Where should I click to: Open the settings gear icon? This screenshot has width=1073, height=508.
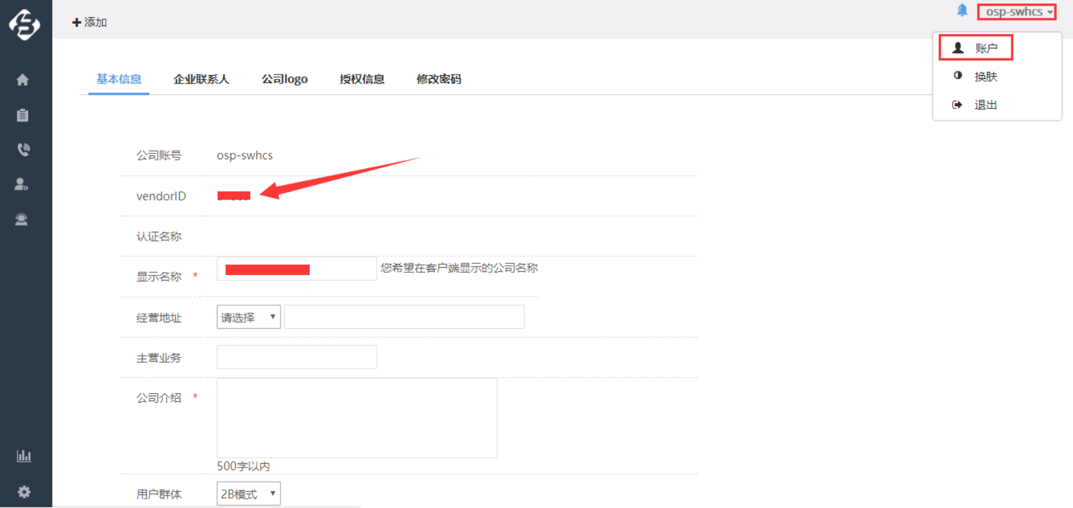point(24,492)
